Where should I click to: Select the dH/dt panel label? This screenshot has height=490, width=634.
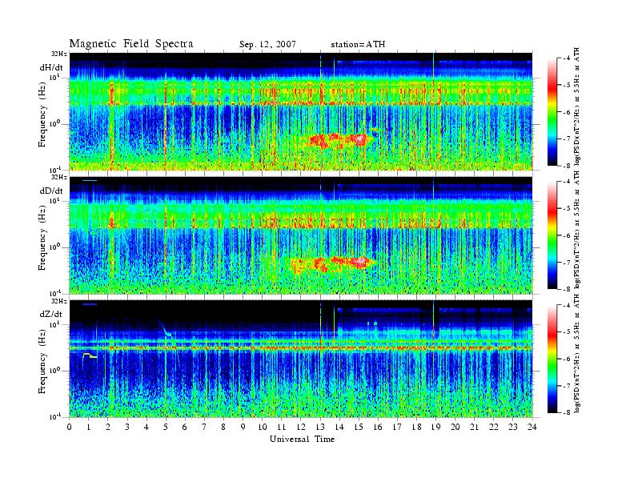pos(51,67)
